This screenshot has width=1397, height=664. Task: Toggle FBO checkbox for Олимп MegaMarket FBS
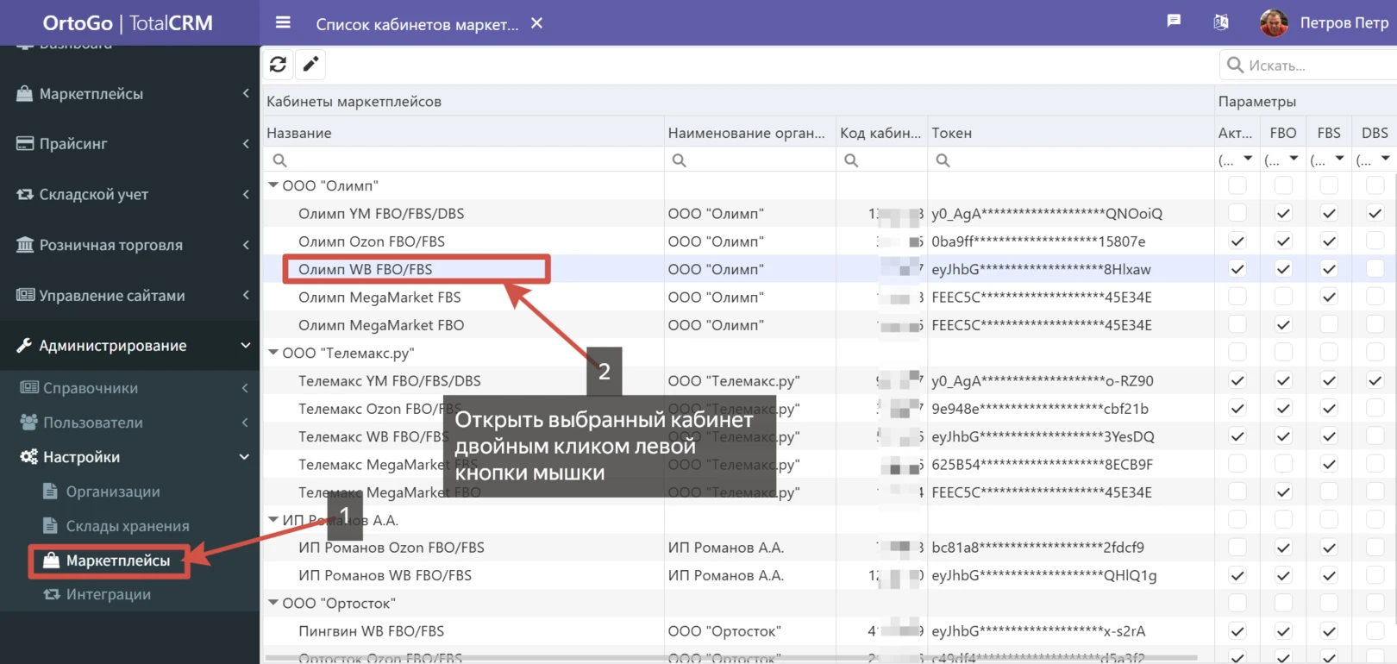click(1283, 298)
